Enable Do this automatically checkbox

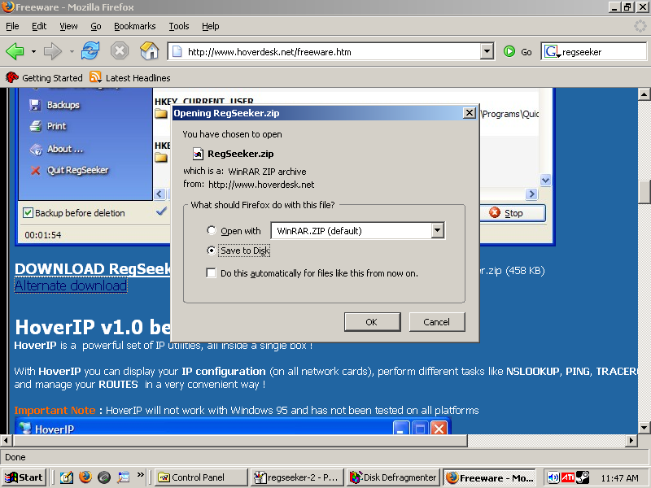pos(212,273)
